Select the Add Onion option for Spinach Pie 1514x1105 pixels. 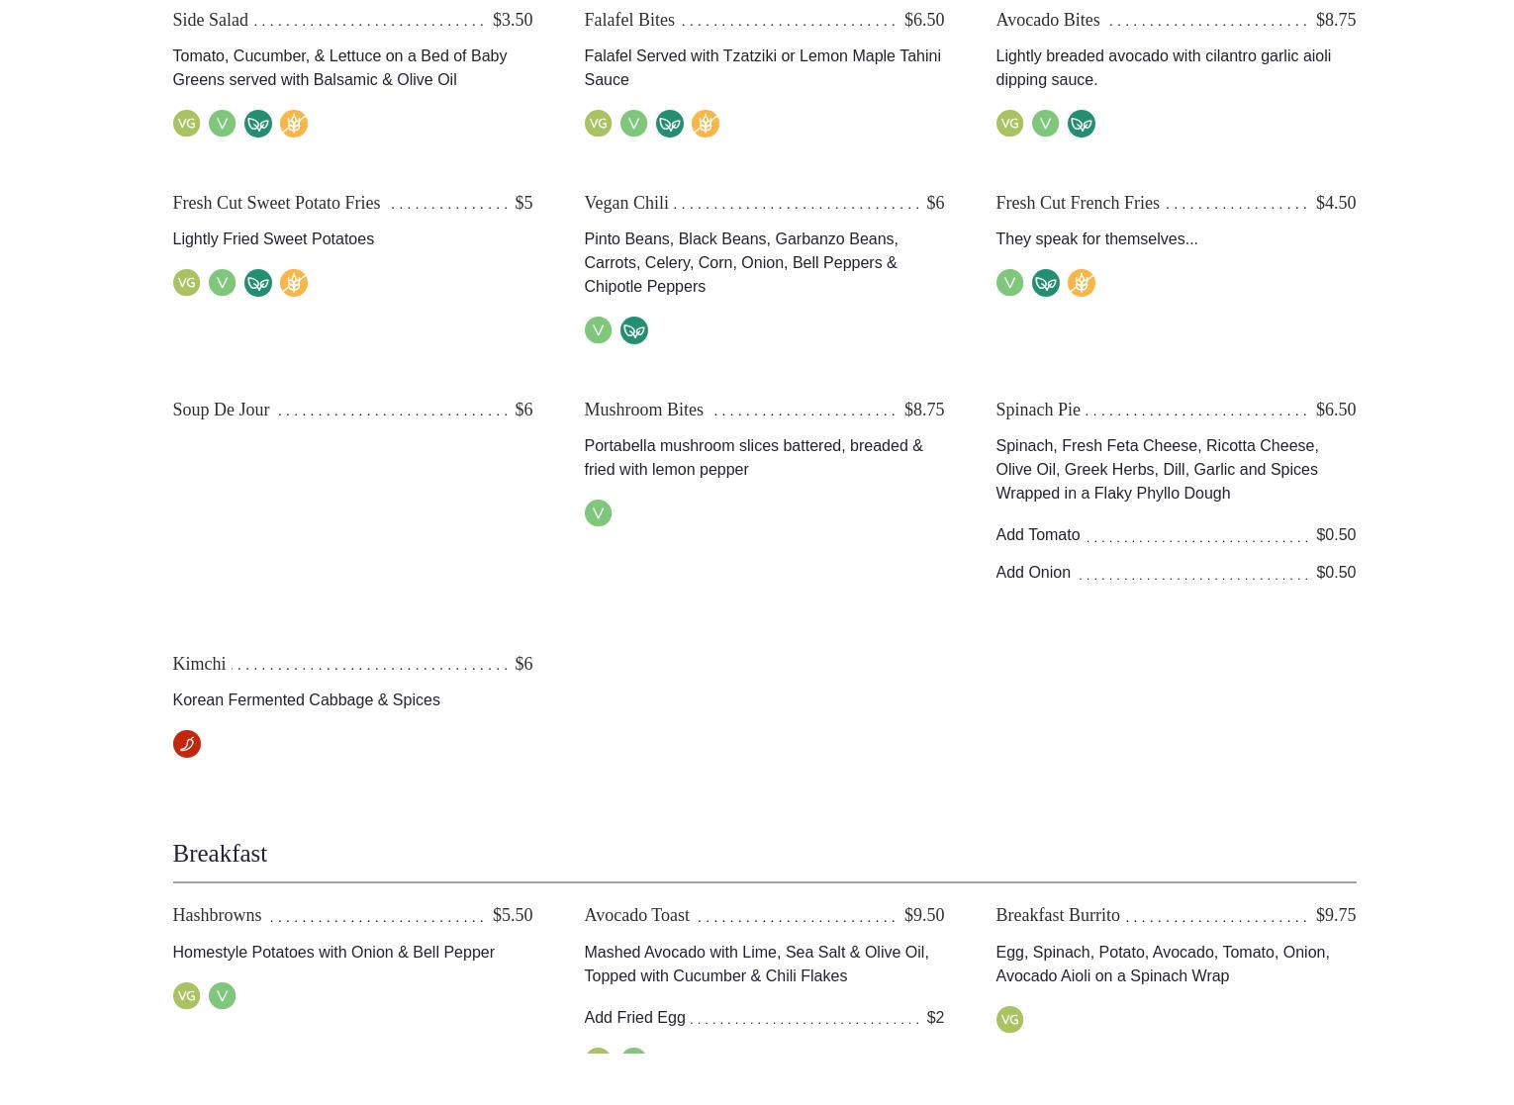(1032, 573)
